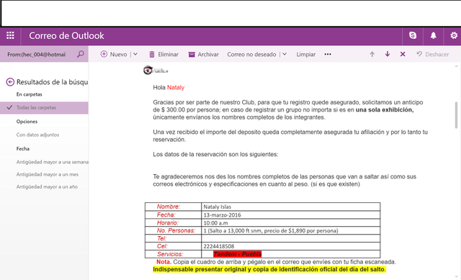Click the phone number 2224418508
This screenshot has height=280, width=461.
tap(219, 246)
